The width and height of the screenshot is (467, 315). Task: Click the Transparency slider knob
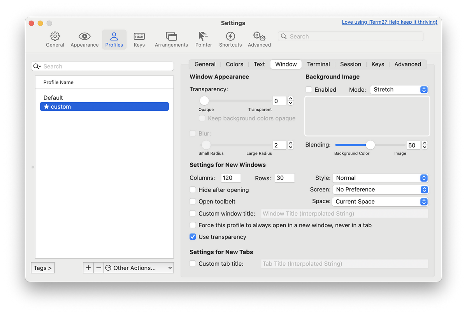coord(204,101)
